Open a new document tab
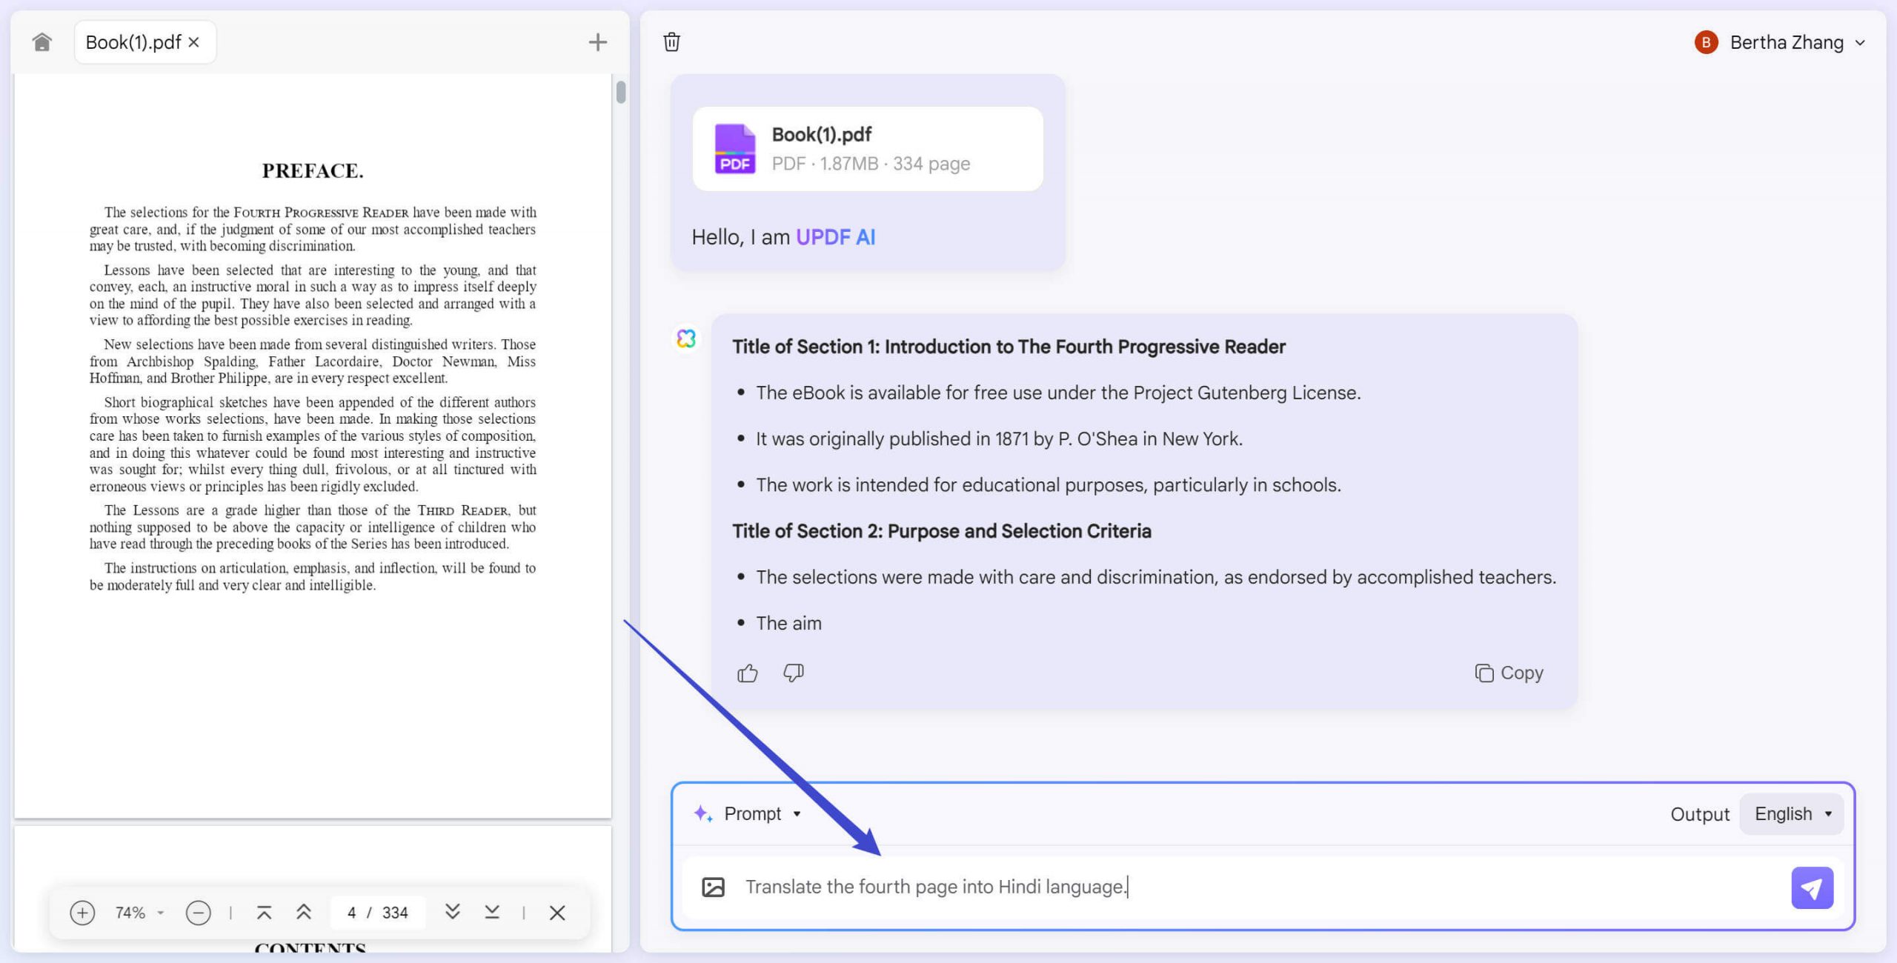The height and width of the screenshot is (963, 1897). tap(597, 41)
